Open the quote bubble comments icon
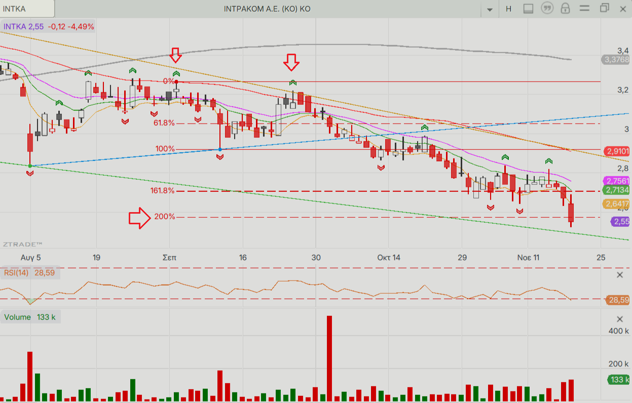This screenshot has height=403, width=632. pos(547,9)
